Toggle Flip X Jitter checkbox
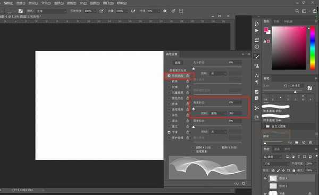The image size is (319, 195). tap(194, 147)
